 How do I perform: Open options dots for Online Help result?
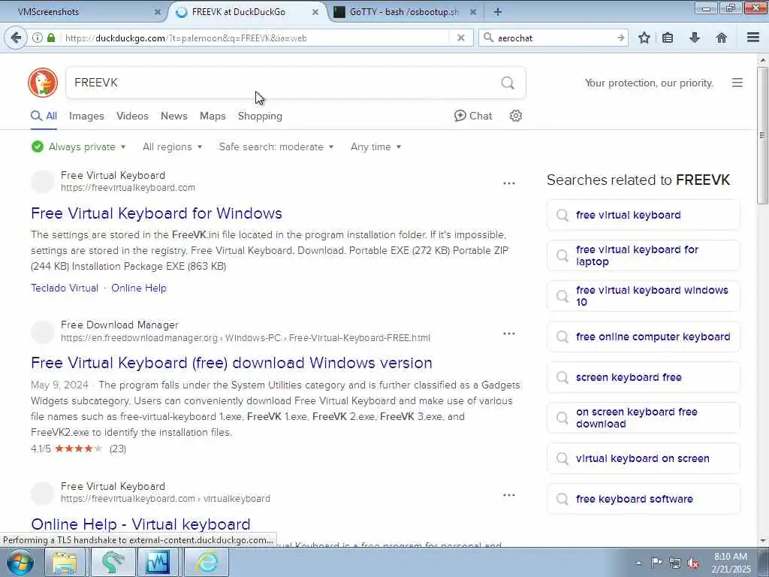tap(509, 494)
